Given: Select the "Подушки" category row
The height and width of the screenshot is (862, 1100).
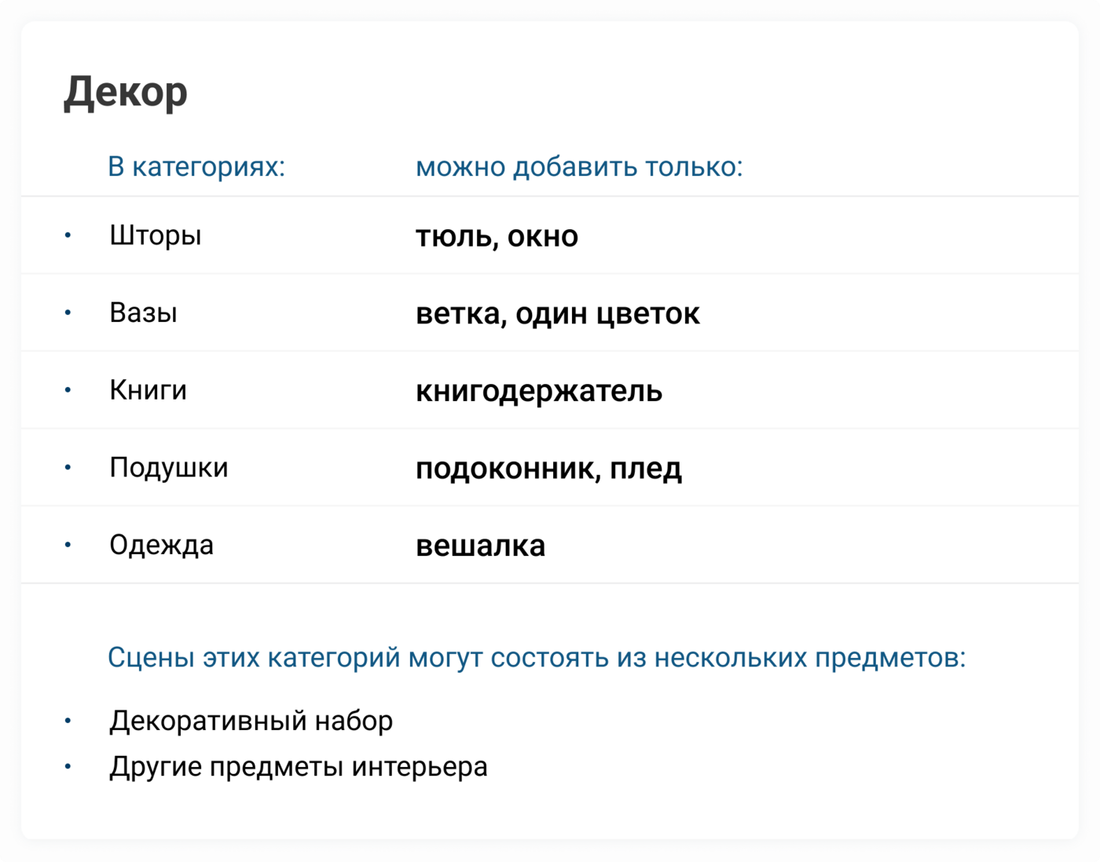Looking at the screenshot, I should [169, 467].
